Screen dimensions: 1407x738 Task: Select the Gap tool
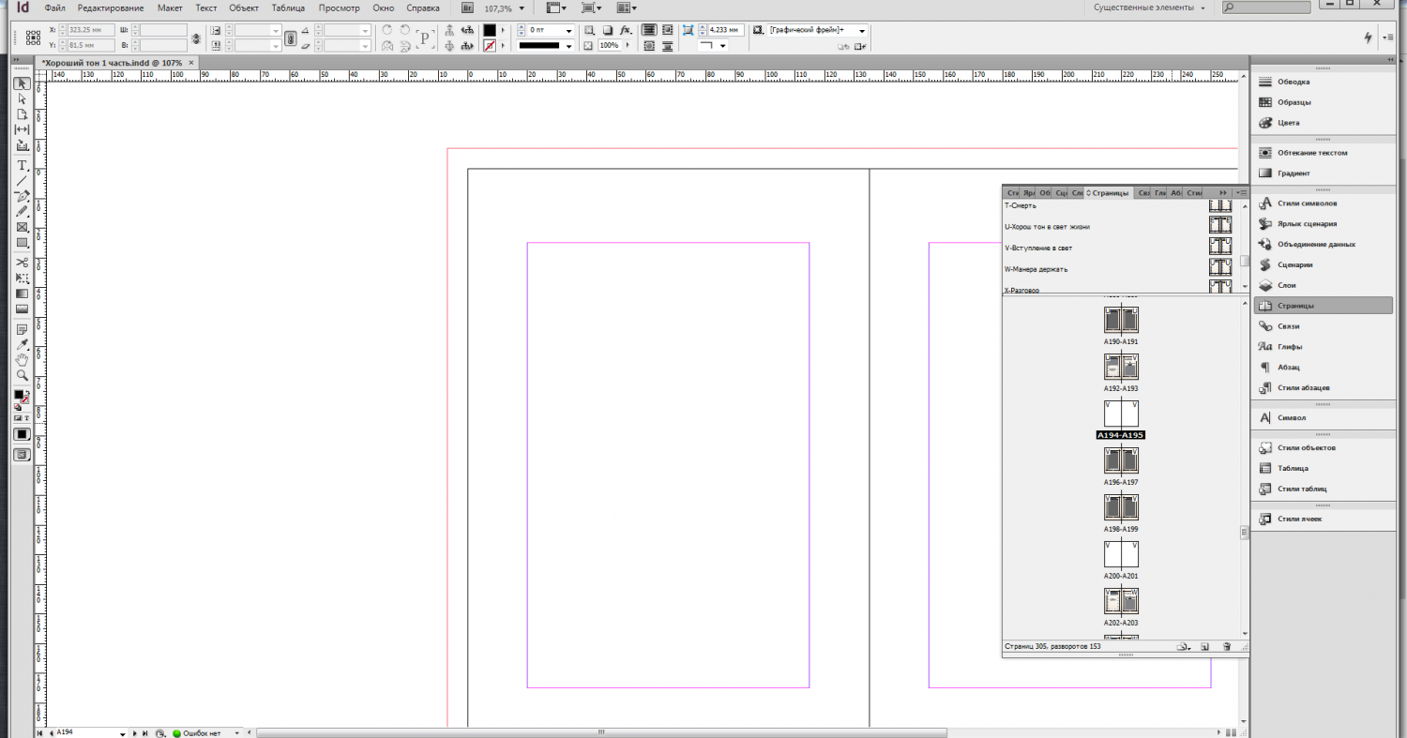tap(22, 129)
